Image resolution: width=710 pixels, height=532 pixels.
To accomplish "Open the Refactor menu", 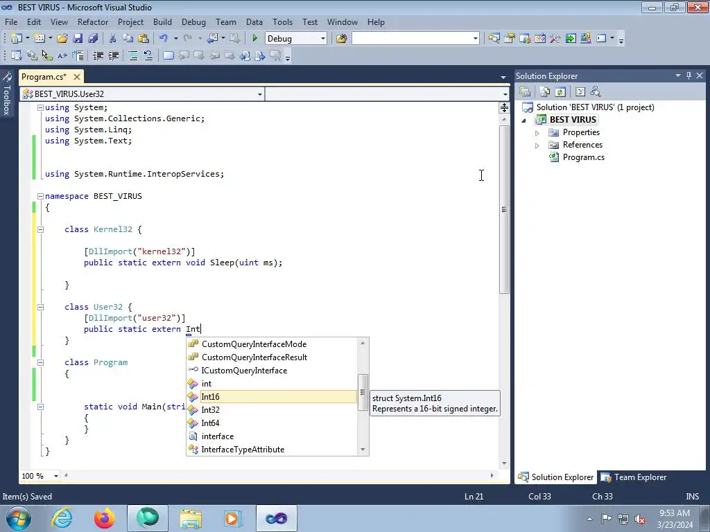I will tap(93, 21).
